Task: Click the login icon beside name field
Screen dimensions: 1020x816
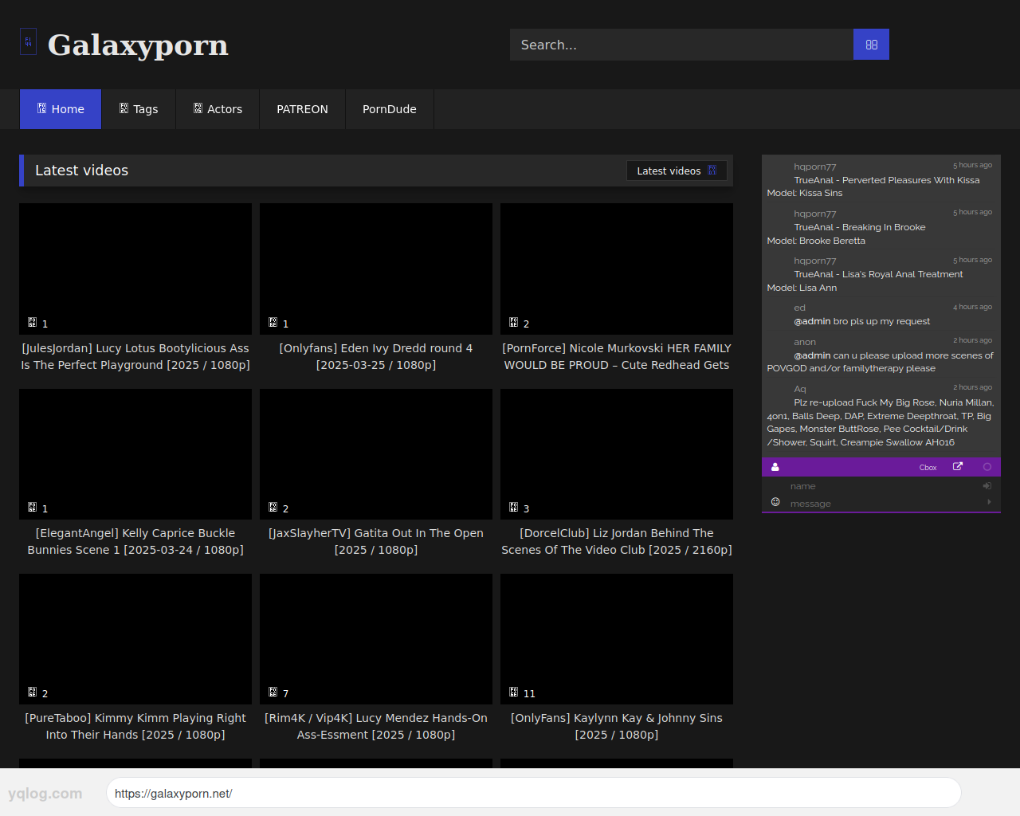Action: pyautogui.click(x=987, y=485)
